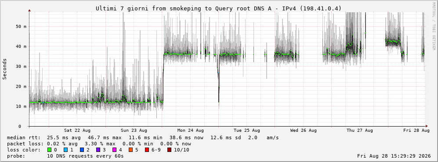Click the Seconds y-axis title
Viewport: 438px width, 162px height.
coord(5,69)
